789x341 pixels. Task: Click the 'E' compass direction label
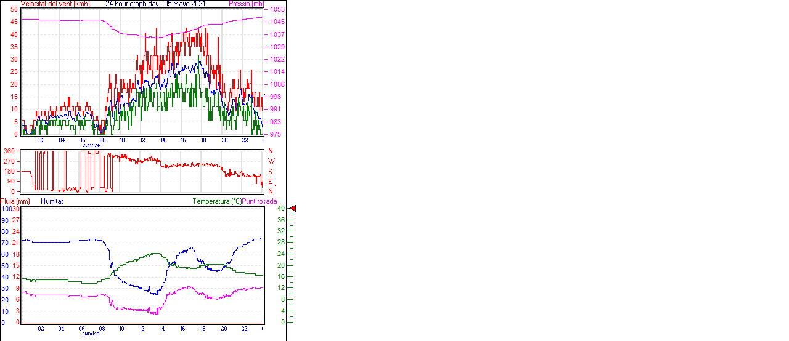(270, 182)
